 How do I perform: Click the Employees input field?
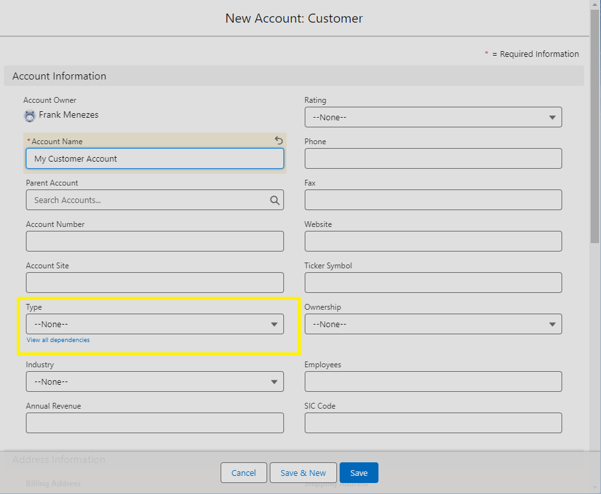pyautogui.click(x=433, y=381)
